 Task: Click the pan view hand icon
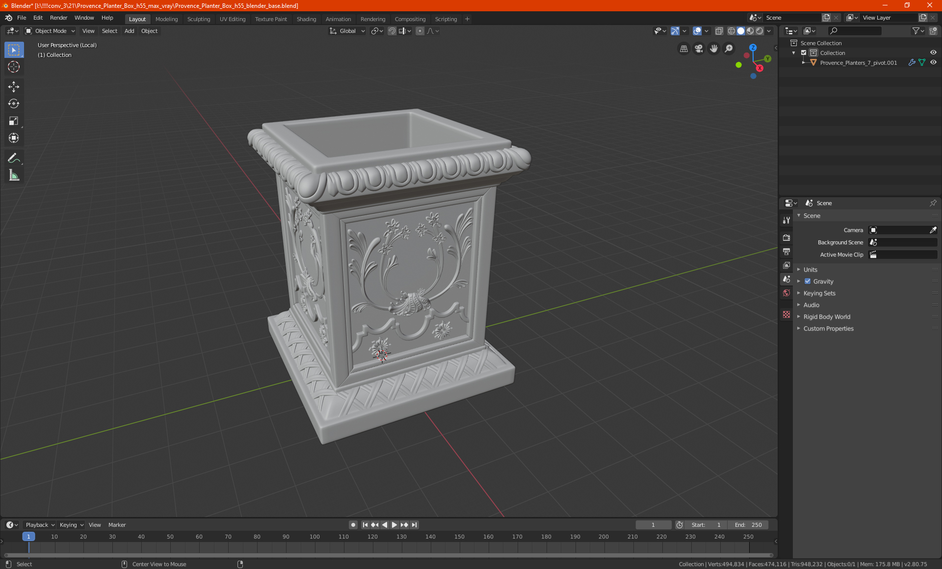click(714, 49)
